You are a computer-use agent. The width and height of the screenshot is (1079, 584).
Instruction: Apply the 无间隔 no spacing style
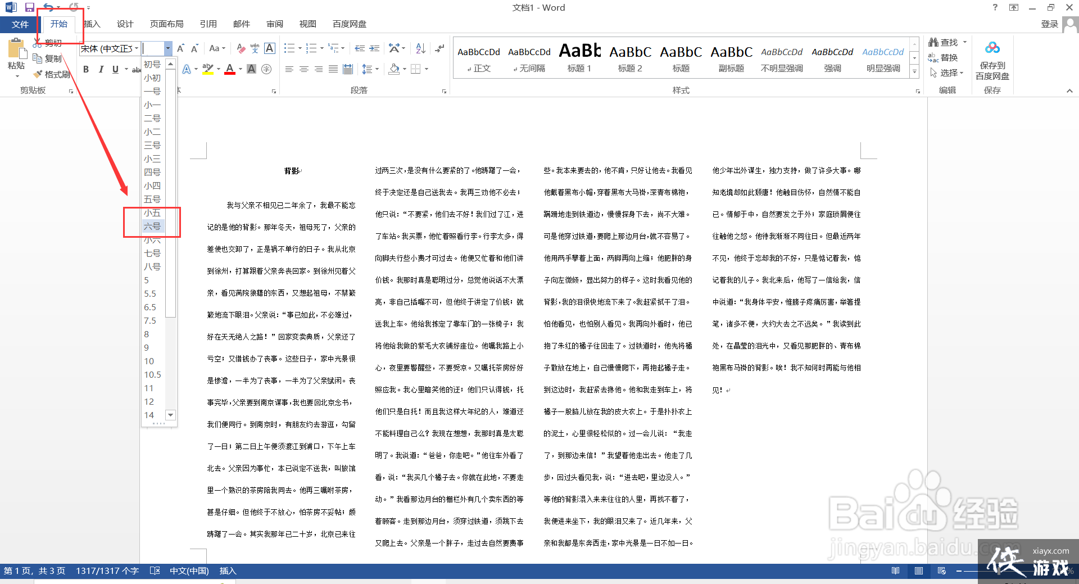(x=529, y=57)
